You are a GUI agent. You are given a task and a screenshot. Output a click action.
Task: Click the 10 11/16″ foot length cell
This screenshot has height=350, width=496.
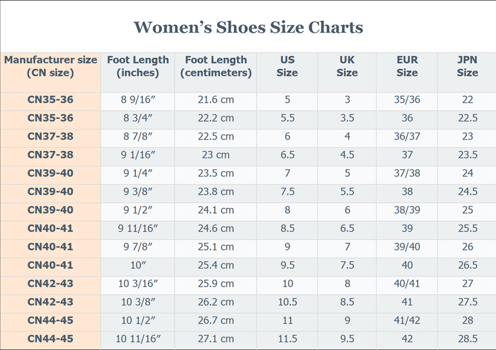[138, 338]
